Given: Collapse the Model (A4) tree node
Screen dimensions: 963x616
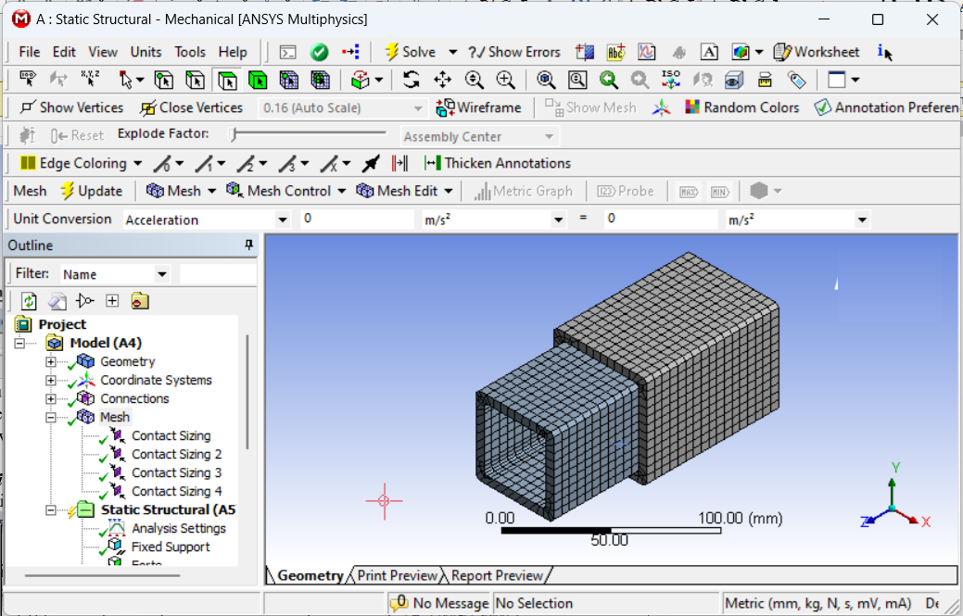Looking at the screenshot, I should pyautogui.click(x=20, y=343).
